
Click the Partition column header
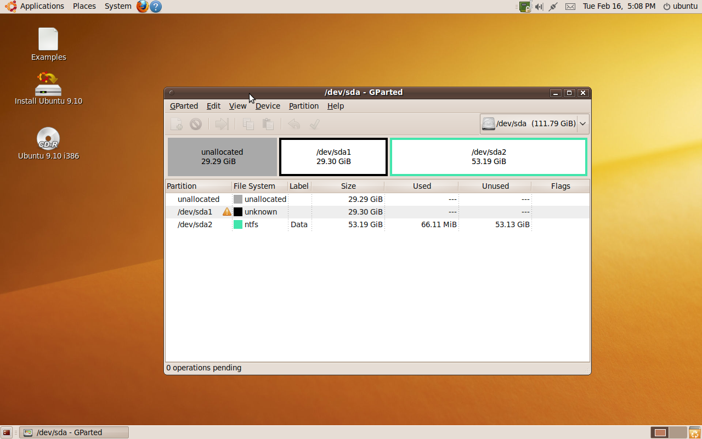click(198, 186)
